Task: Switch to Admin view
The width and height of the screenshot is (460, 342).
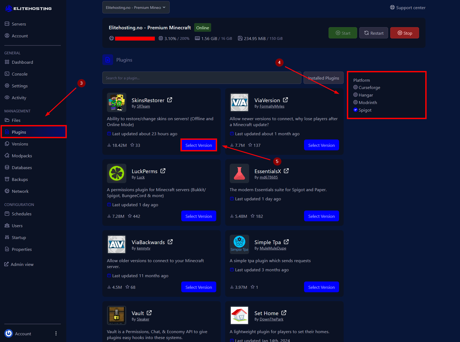Action: pos(19,264)
